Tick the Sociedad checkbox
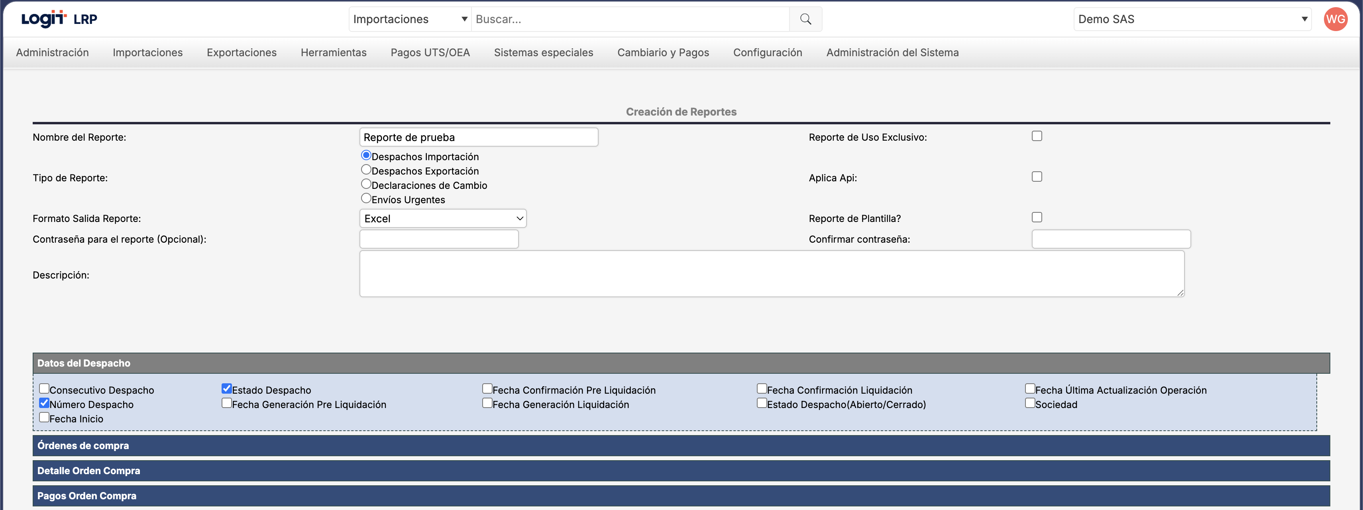 (1030, 403)
